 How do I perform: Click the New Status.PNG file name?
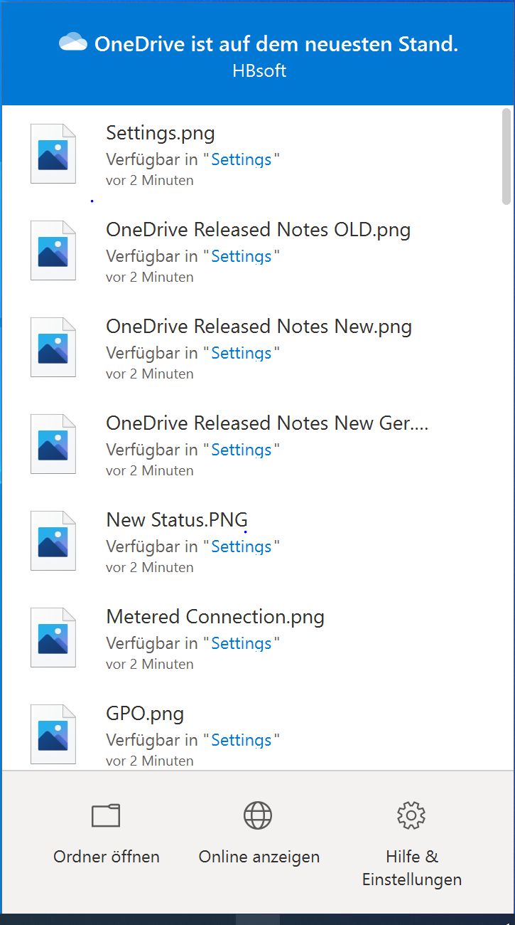click(x=177, y=520)
